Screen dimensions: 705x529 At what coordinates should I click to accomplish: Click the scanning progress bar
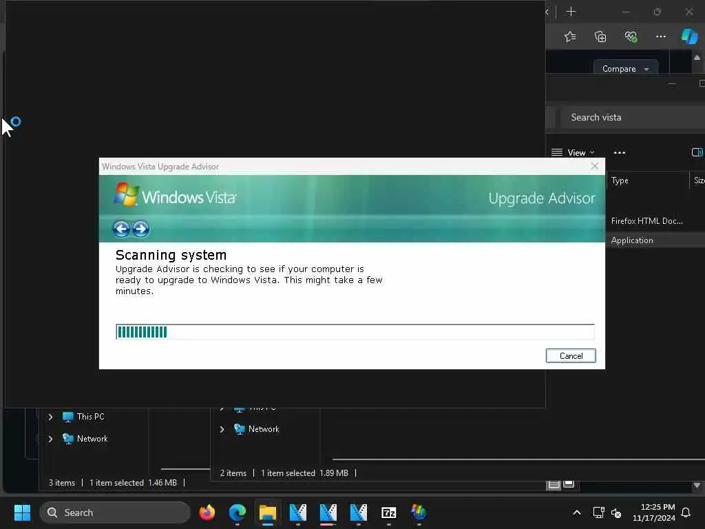[355, 331]
